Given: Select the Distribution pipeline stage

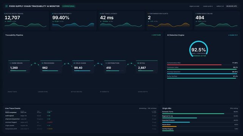Looking at the screenshot, I should click(x=115, y=66).
